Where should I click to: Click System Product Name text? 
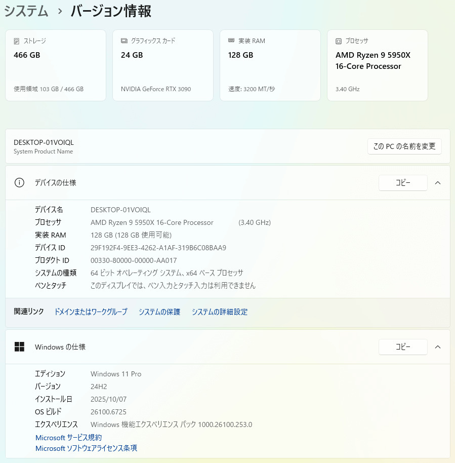44,151
